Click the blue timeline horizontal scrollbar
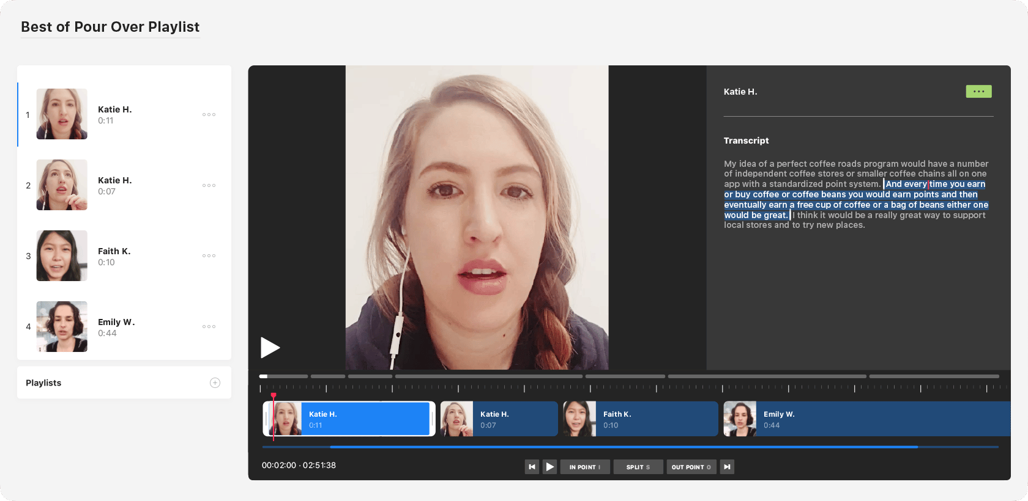The image size is (1028, 501). [x=624, y=447]
